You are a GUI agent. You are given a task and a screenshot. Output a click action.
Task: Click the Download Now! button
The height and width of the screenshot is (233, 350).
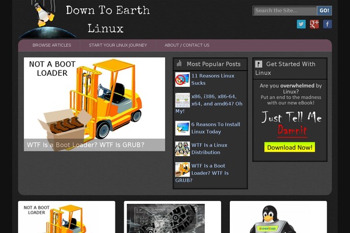pos(289,147)
